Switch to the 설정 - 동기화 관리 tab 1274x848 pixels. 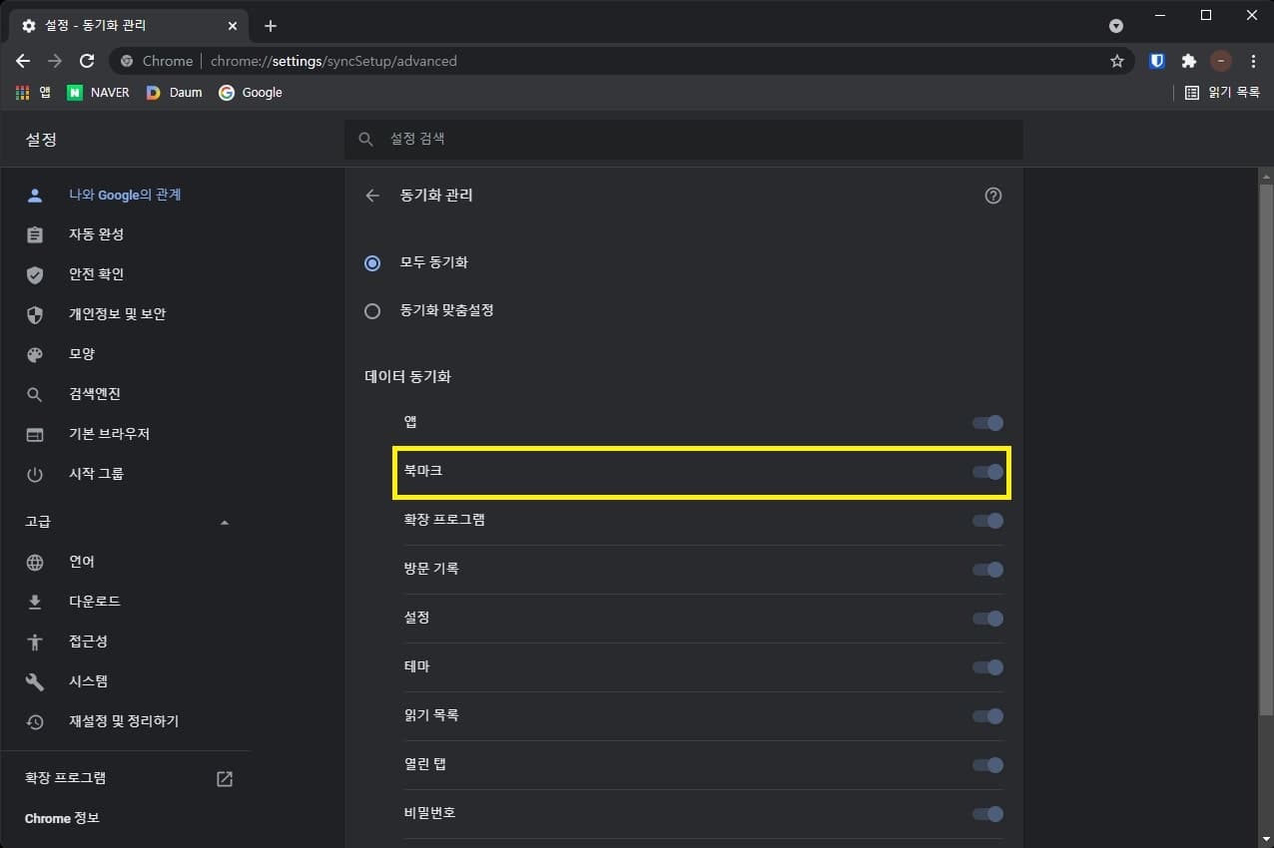pos(120,25)
